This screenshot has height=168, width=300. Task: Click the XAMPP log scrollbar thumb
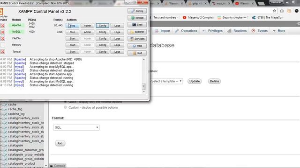144,87
